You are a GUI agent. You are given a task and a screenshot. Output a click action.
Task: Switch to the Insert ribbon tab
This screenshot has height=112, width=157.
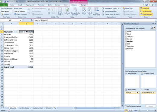pos(20,5)
